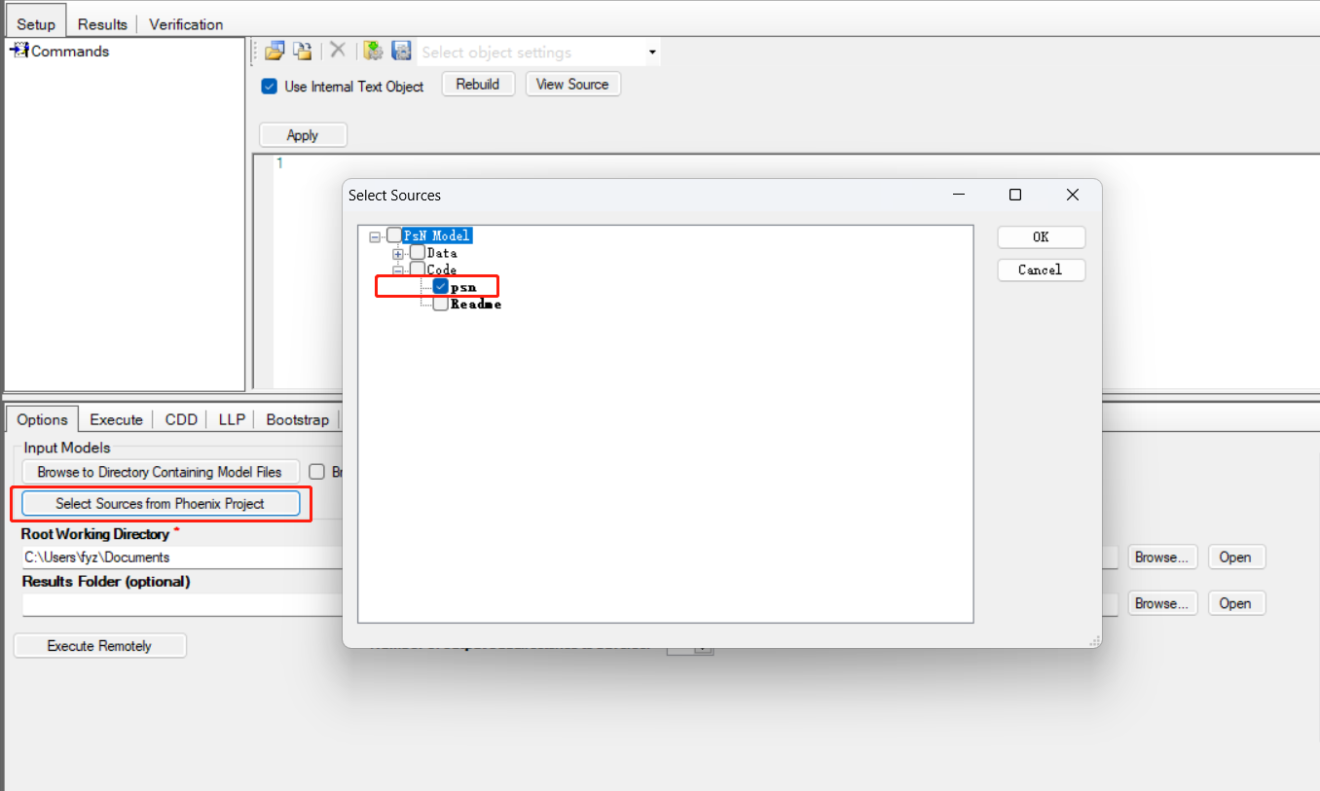The image size is (1320, 791).
Task: Click the save settings disk icon
Action: point(401,52)
